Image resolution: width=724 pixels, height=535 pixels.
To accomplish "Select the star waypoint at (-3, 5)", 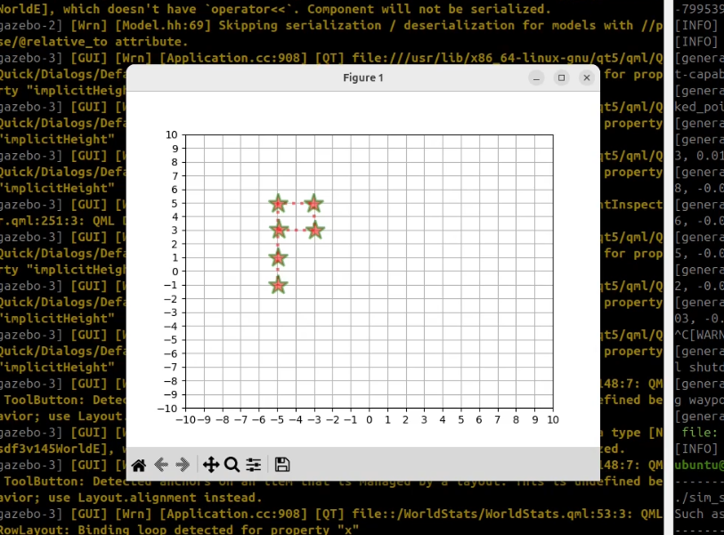I will (313, 204).
